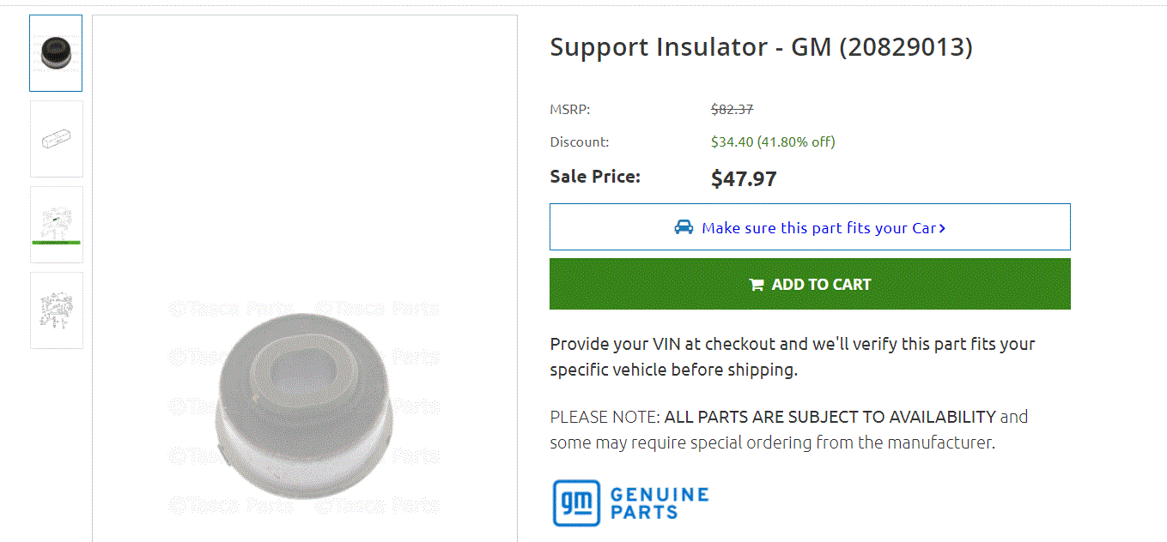Click the GM logo badge
Viewport: 1167px width, 542px height.
coord(576,503)
